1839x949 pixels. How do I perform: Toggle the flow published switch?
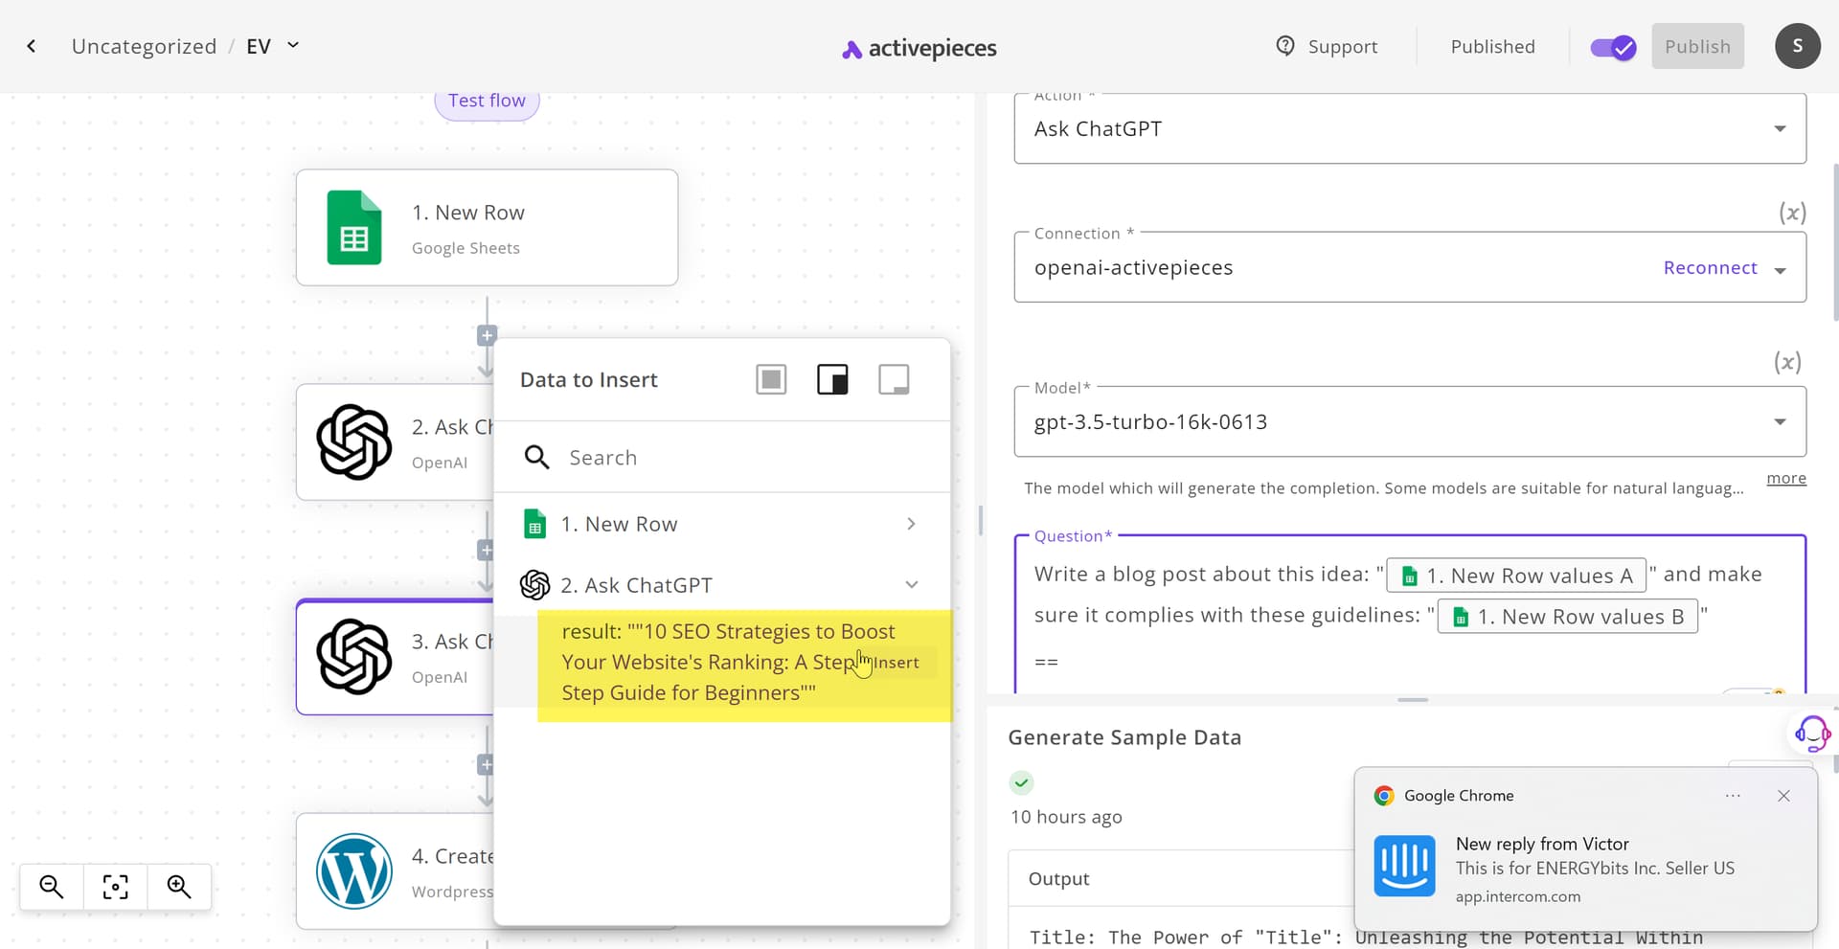(1613, 47)
